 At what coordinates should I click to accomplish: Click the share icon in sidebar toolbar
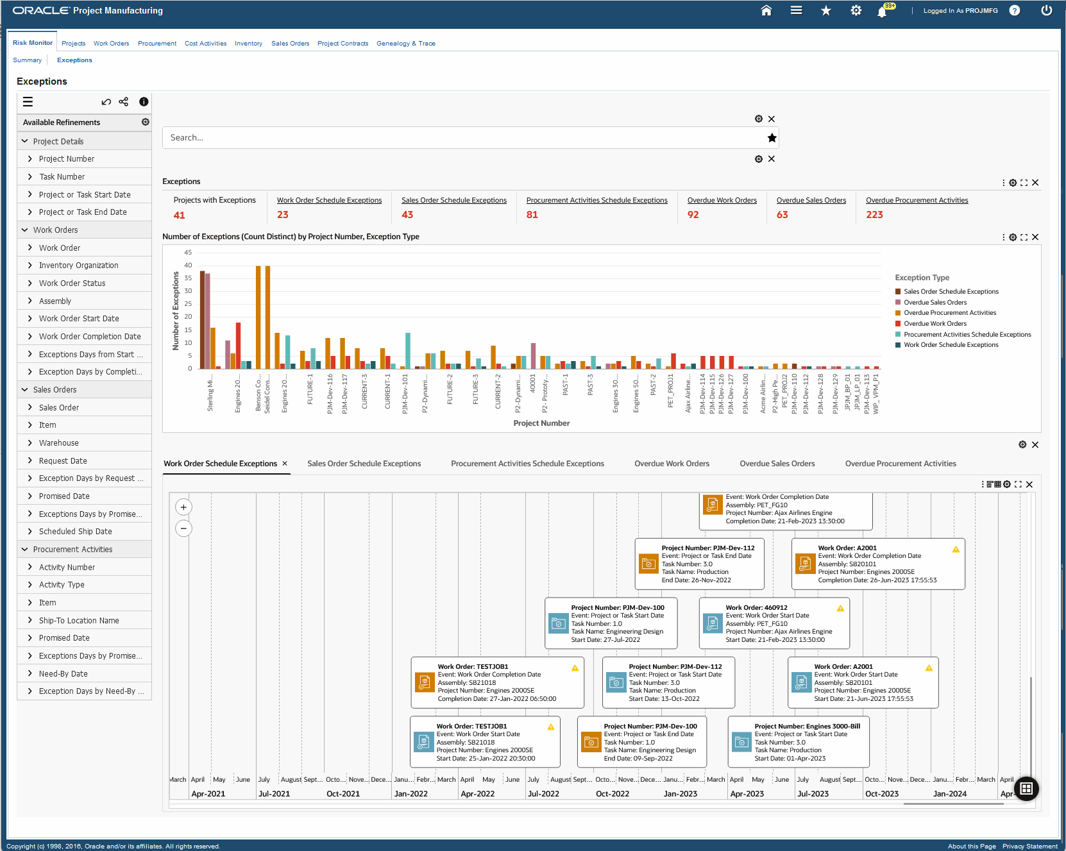124,101
